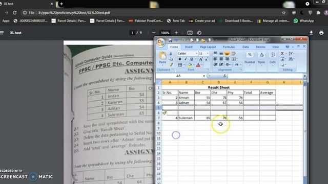The width and height of the screenshot is (328, 184).
Task: Expand the Cells group dropdown
Action: pos(272,59)
